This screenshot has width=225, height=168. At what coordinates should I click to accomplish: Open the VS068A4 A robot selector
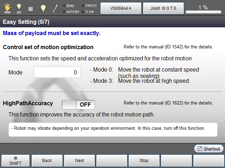coord(121,8)
